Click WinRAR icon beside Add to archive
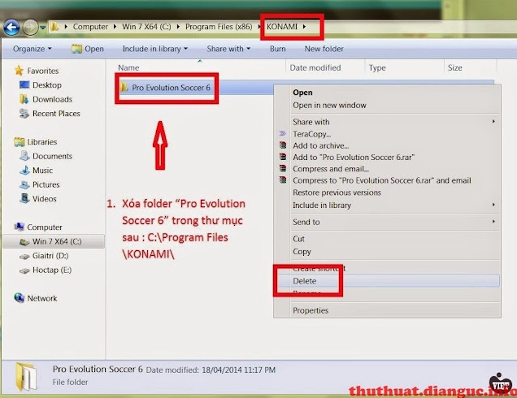The image size is (517, 398). (x=283, y=145)
